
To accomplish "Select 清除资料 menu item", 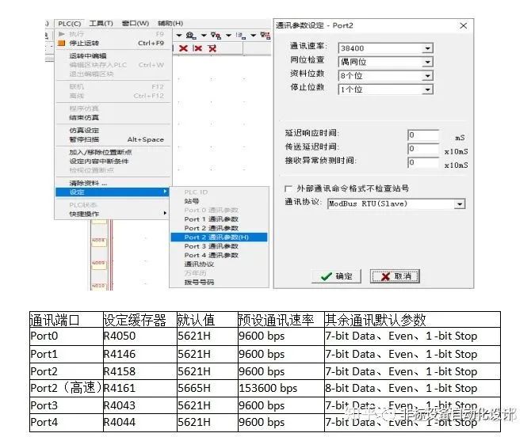I will [113, 184].
